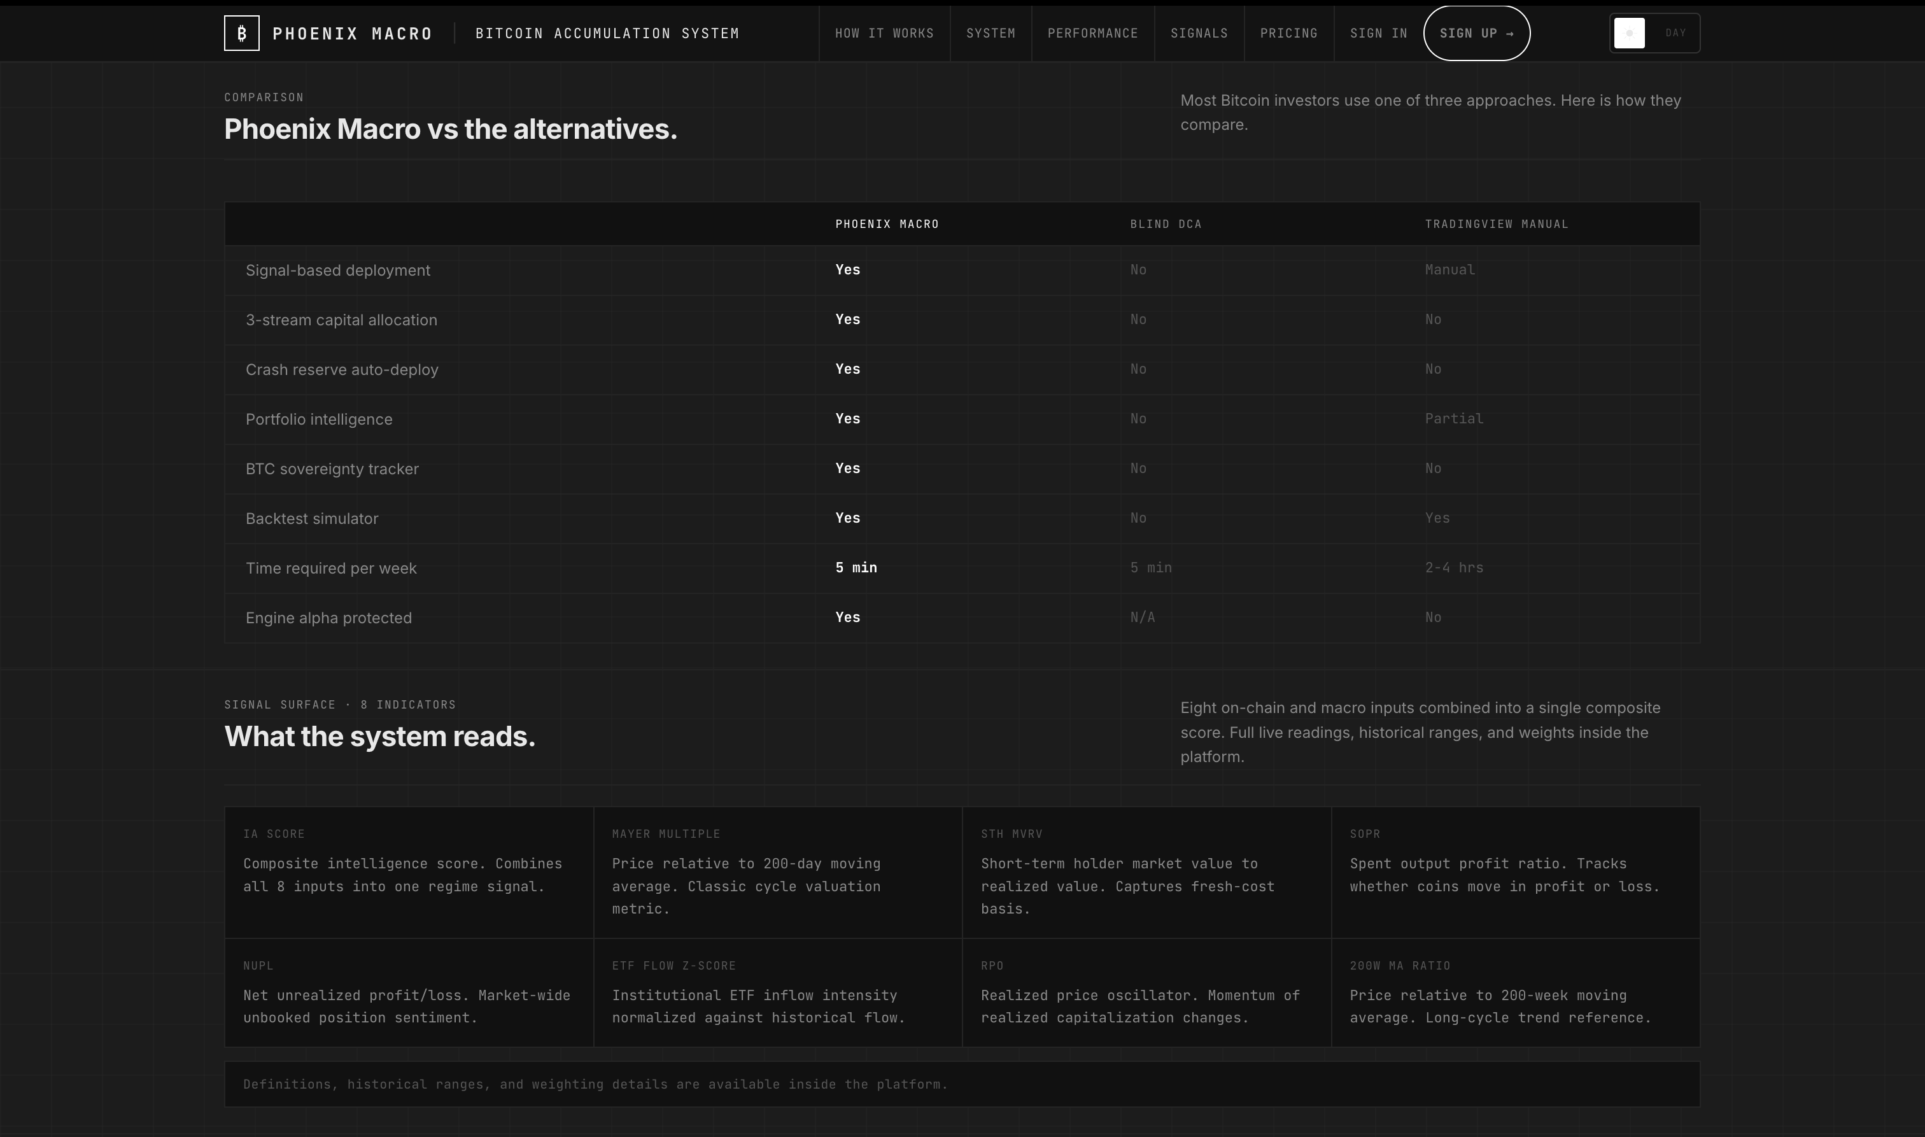Go to the System nav link
The height and width of the screenshot is (1137, 1925).
coord(991,33)
